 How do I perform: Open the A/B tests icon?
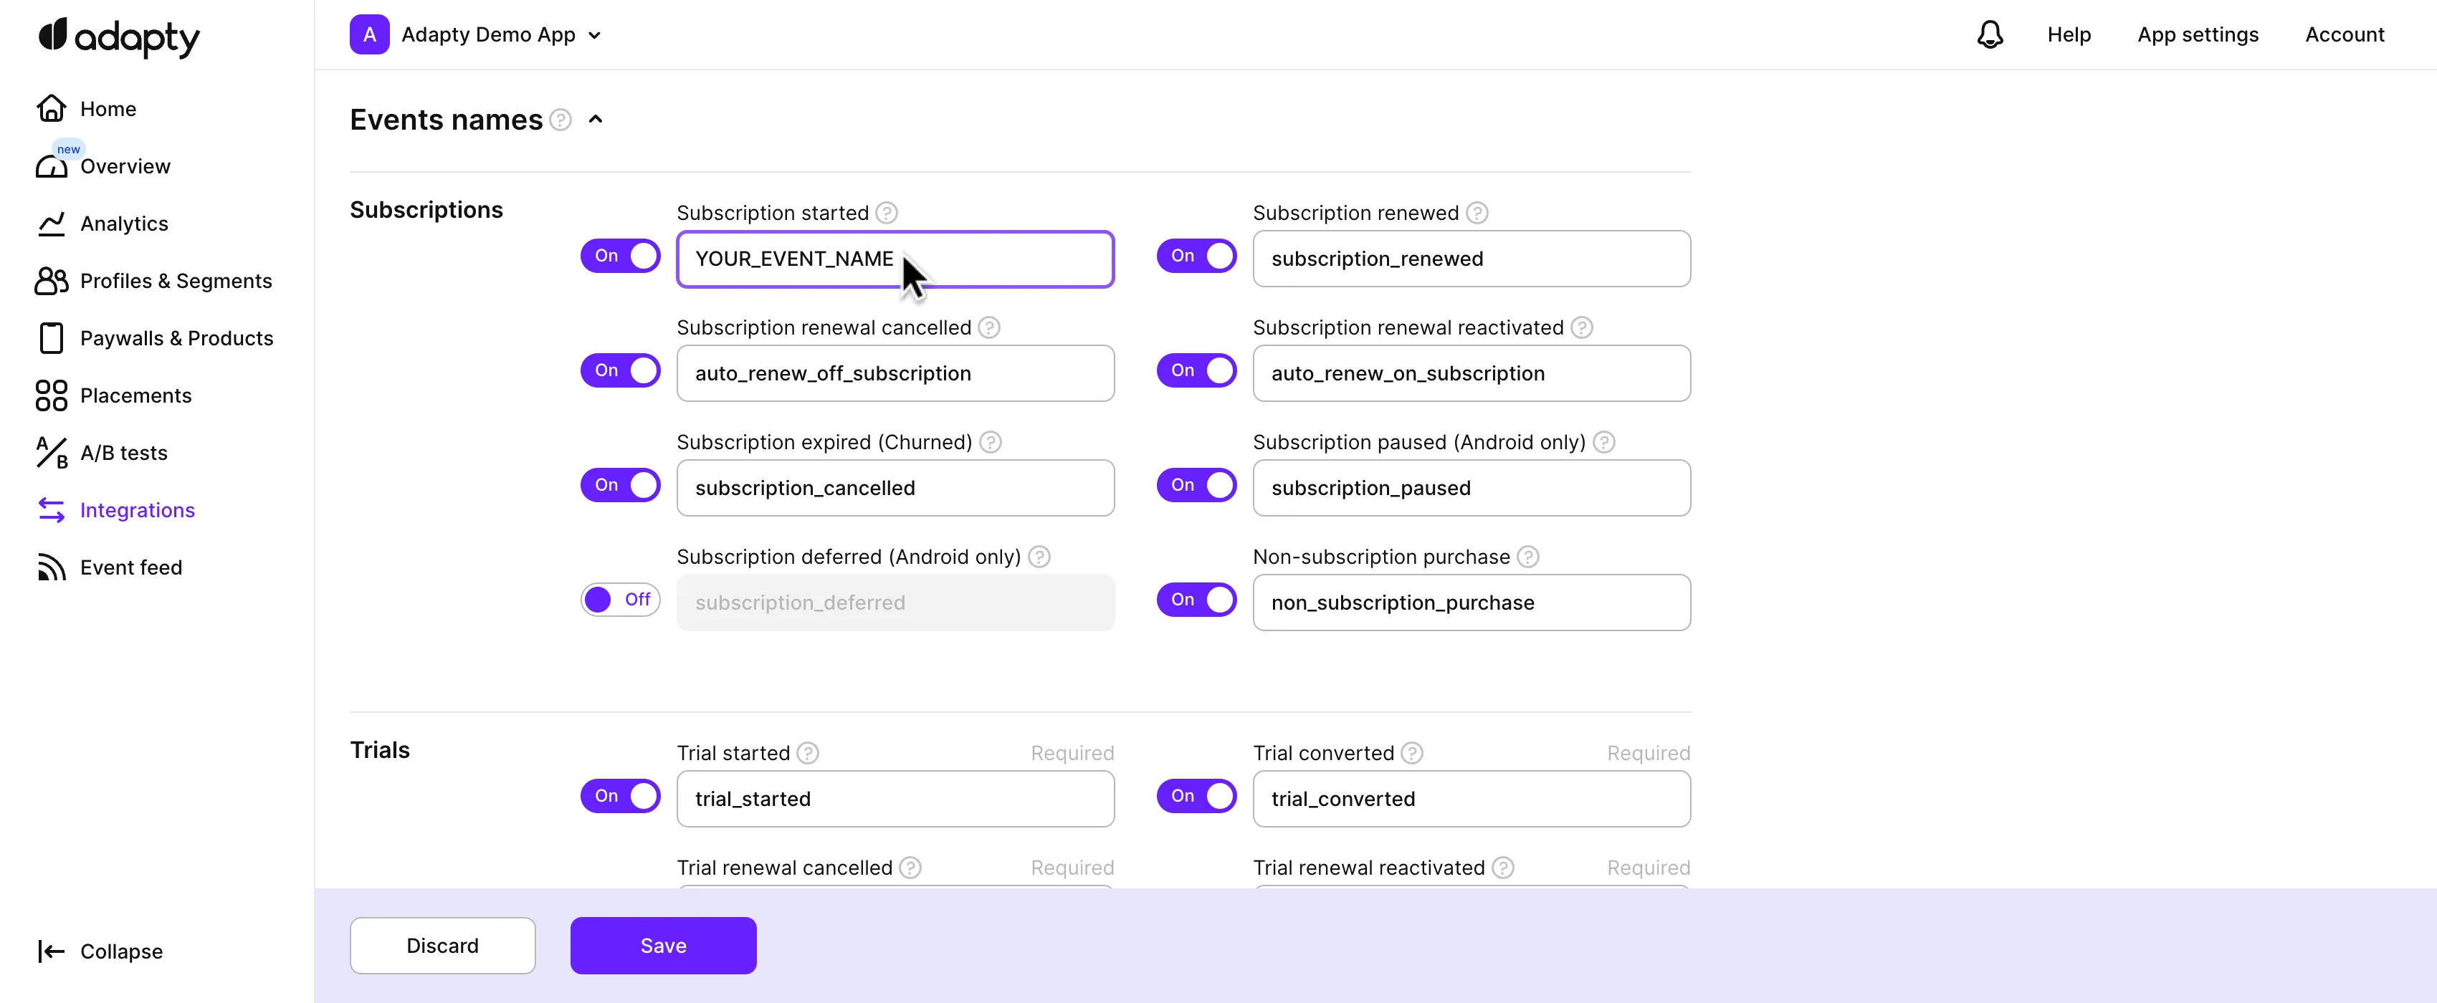tap(51, 453)
